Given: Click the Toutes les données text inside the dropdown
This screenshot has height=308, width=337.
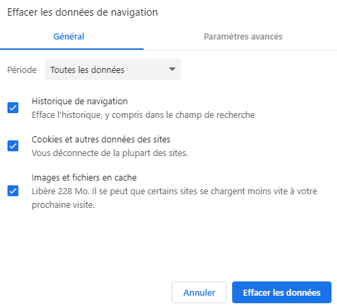Looking at the screenshot, I should (x=87, y=70).
